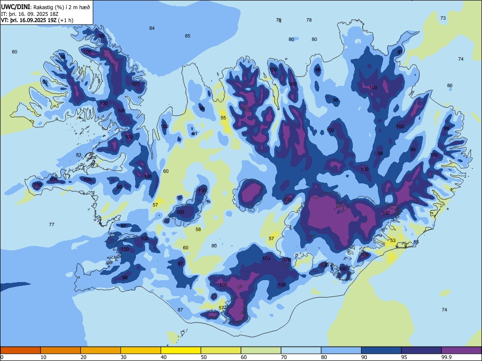The width and height of the screenshot is (482, 361).
Task: Click the orange 10–20 legend swatch
Action: 61,350
